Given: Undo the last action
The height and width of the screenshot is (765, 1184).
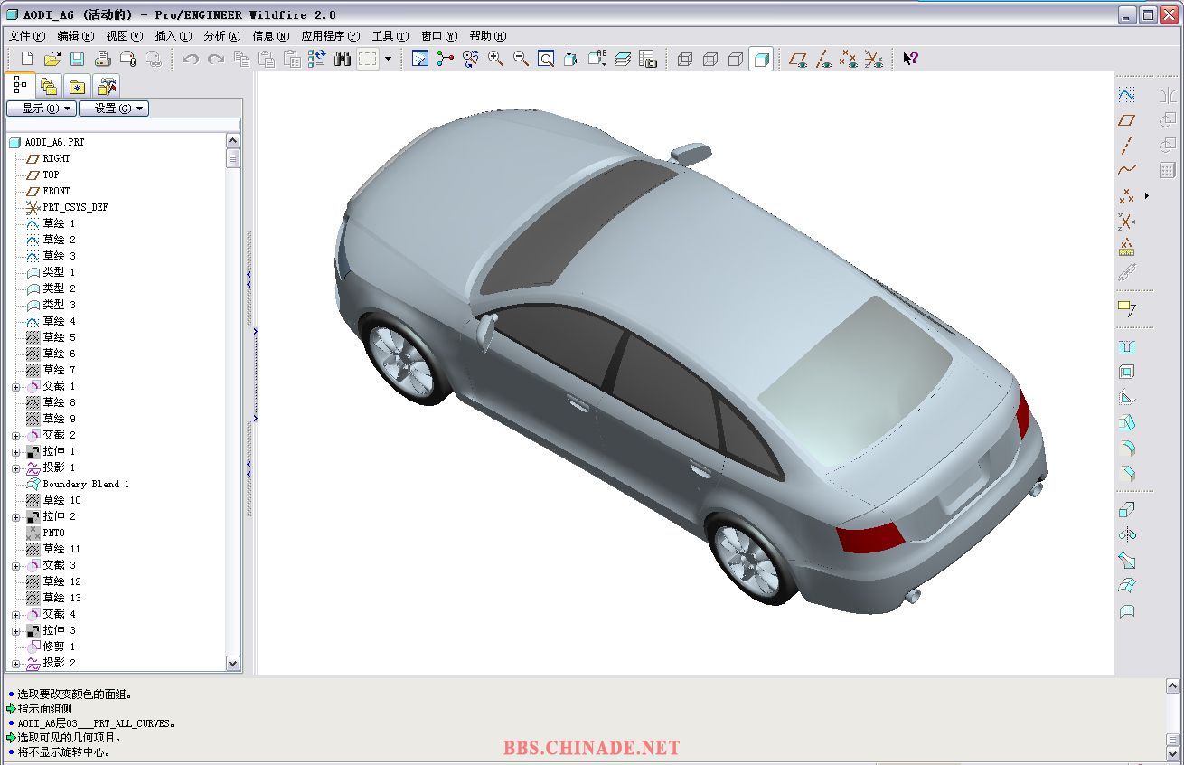Looking at the screenshot, I should (190, 59).
